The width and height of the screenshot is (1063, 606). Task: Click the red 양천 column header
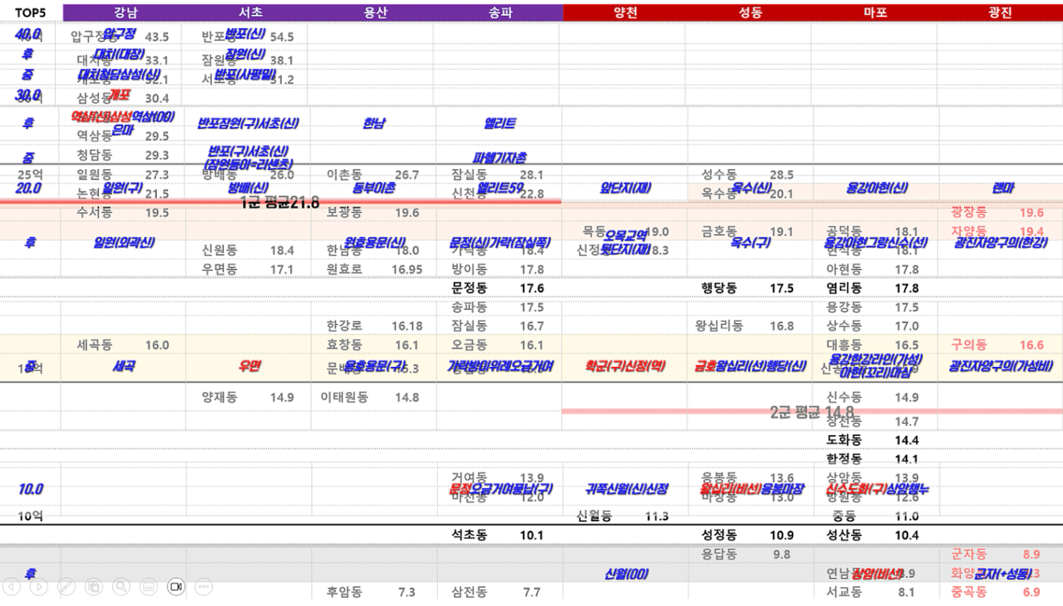[625, 13]
